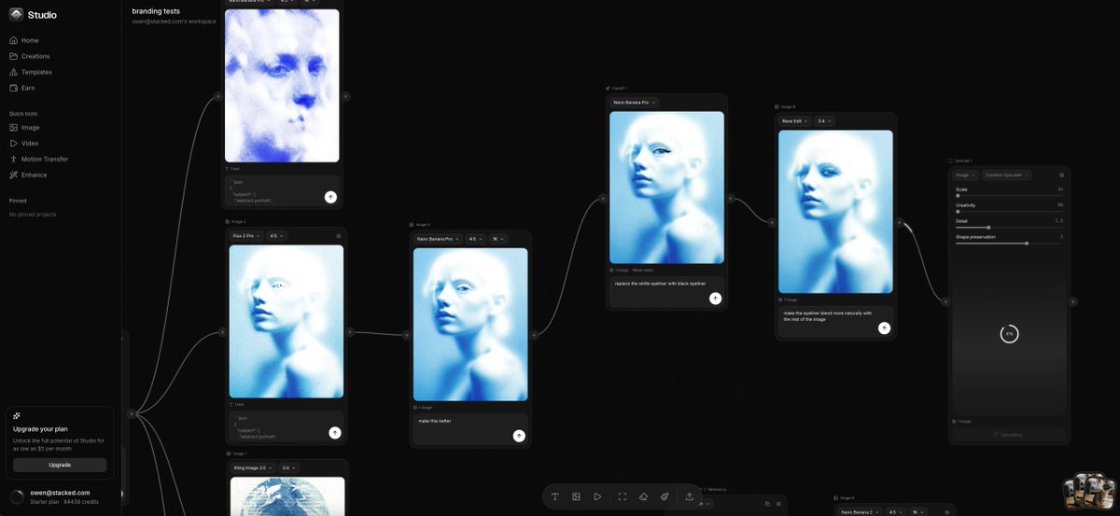
Task: Open the 4:5 ratio dropdown on Image 2
Action: pos(278,236)
